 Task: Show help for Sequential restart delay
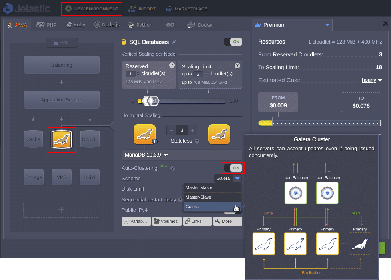180,200
